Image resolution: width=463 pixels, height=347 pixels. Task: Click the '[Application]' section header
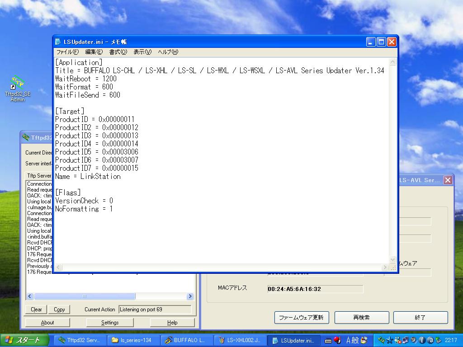[x=79, y=62]
